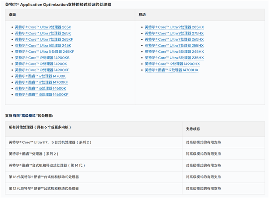Open 酷睿 i7 14700K processor link
Image resolution: width=269 pixels, height=198 pixels.
pos(40,76)
